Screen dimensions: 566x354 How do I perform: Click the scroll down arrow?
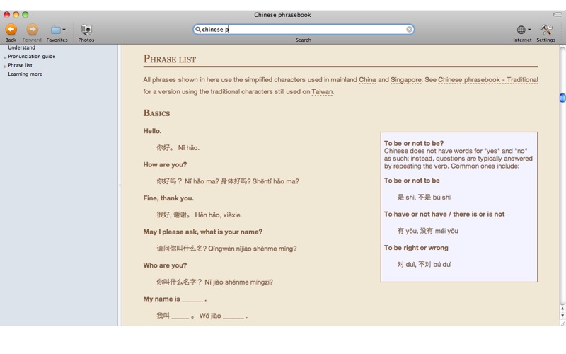(562, 316)
